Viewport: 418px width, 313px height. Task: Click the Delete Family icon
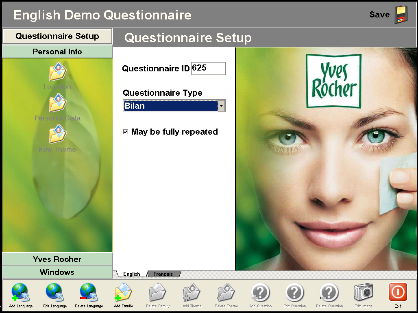click(x=157, y=292)
